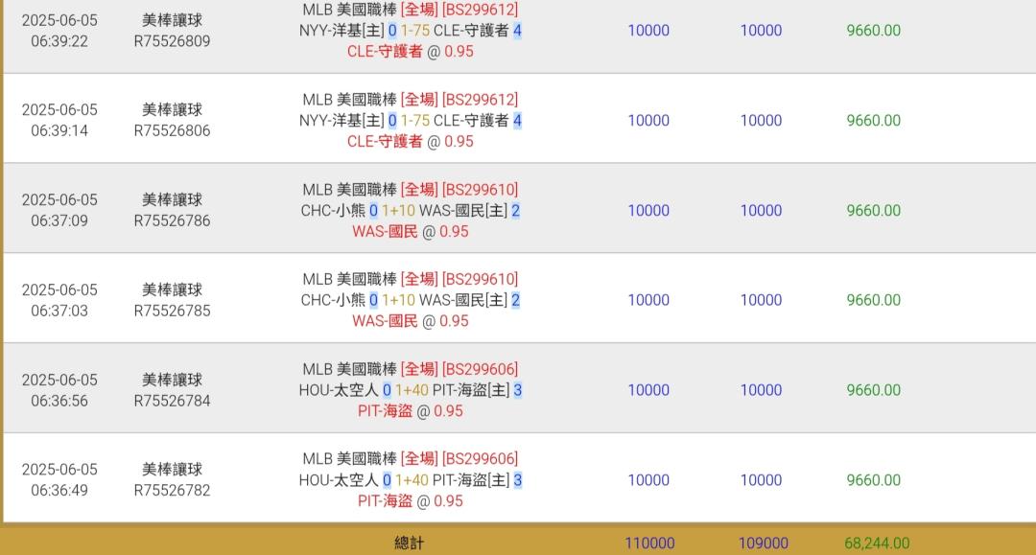
Task: Select bet order R75526809
Action: pyautogui.click(x=172, y=41)
